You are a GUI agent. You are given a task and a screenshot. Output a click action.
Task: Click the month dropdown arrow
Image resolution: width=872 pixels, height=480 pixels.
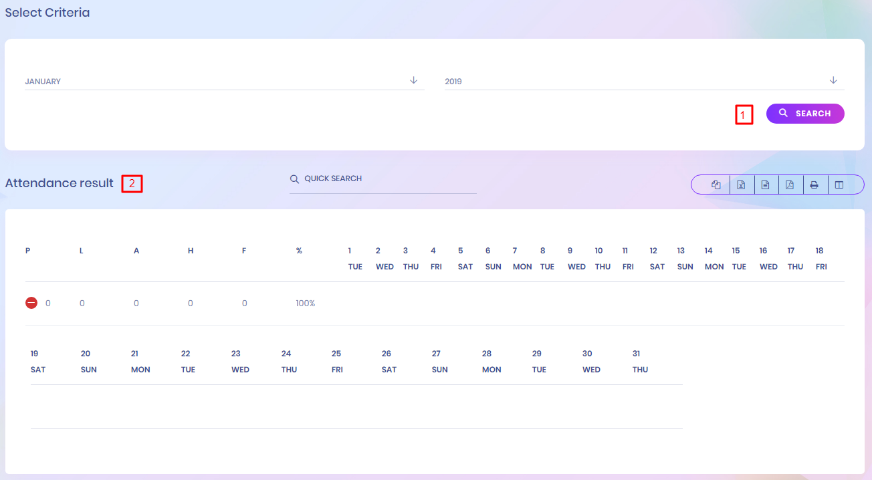(x=413, y=80)
